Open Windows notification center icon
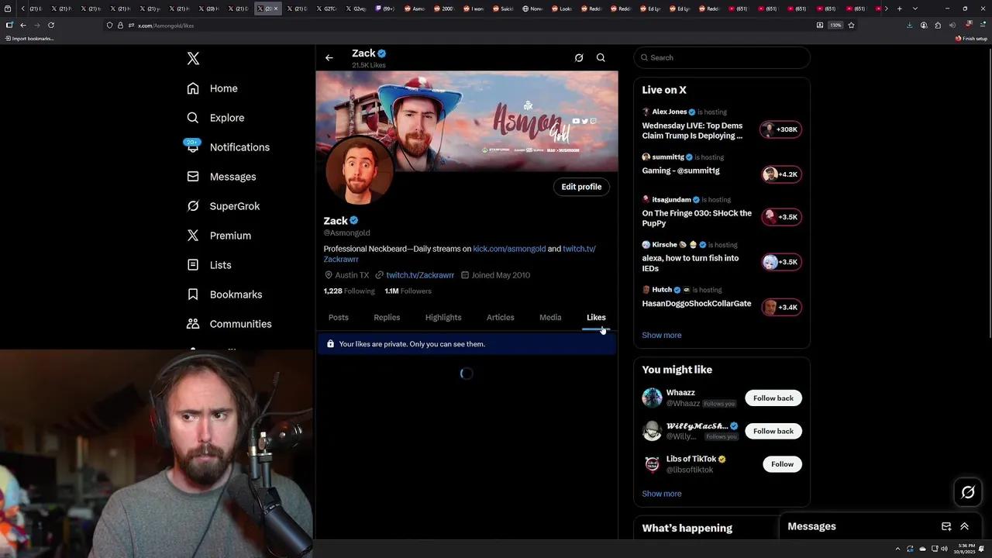The image size is (992, 558). [982, 549]
